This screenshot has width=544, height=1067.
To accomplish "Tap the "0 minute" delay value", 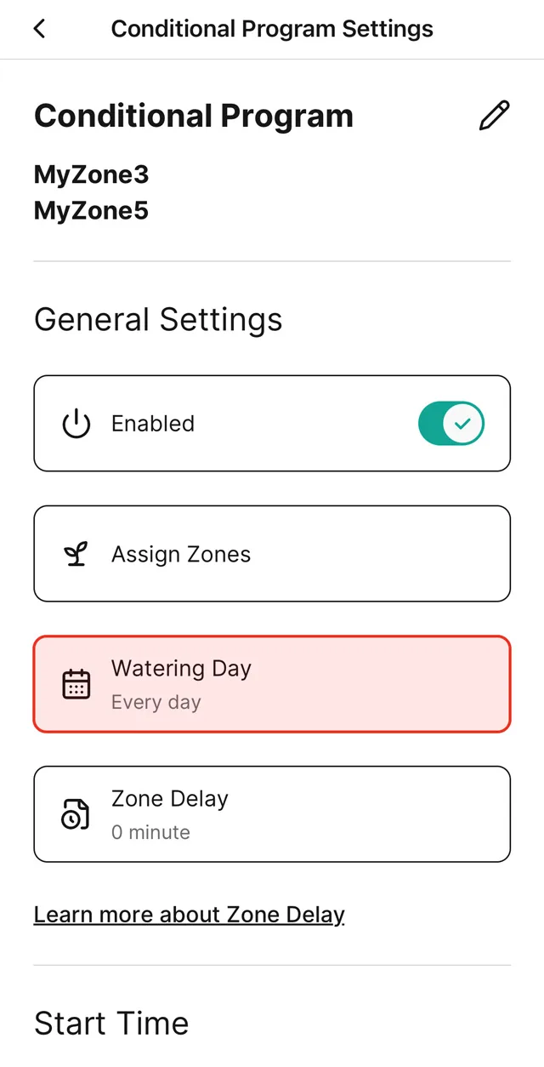I will [150, 833].
